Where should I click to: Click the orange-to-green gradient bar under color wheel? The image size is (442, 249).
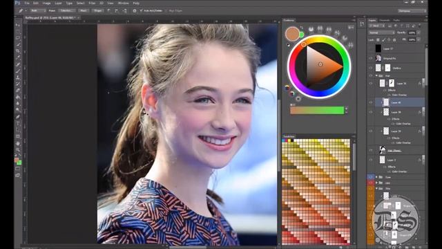pyautogui.click(x=317, y=111)
